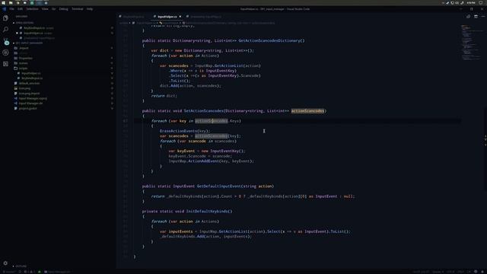Open the editor More Actions menu

(x=483, y=17)
